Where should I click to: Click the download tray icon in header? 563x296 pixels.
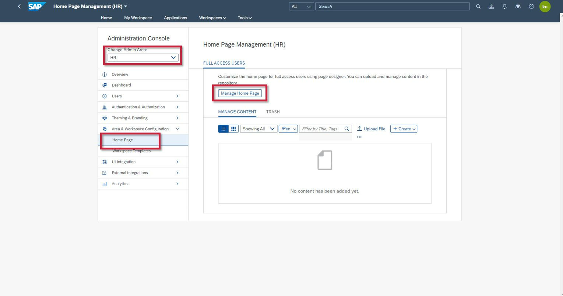coord(491,6)
